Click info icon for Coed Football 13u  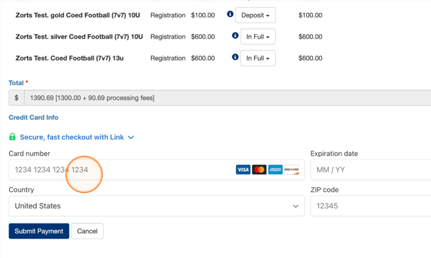pos(235,57)
